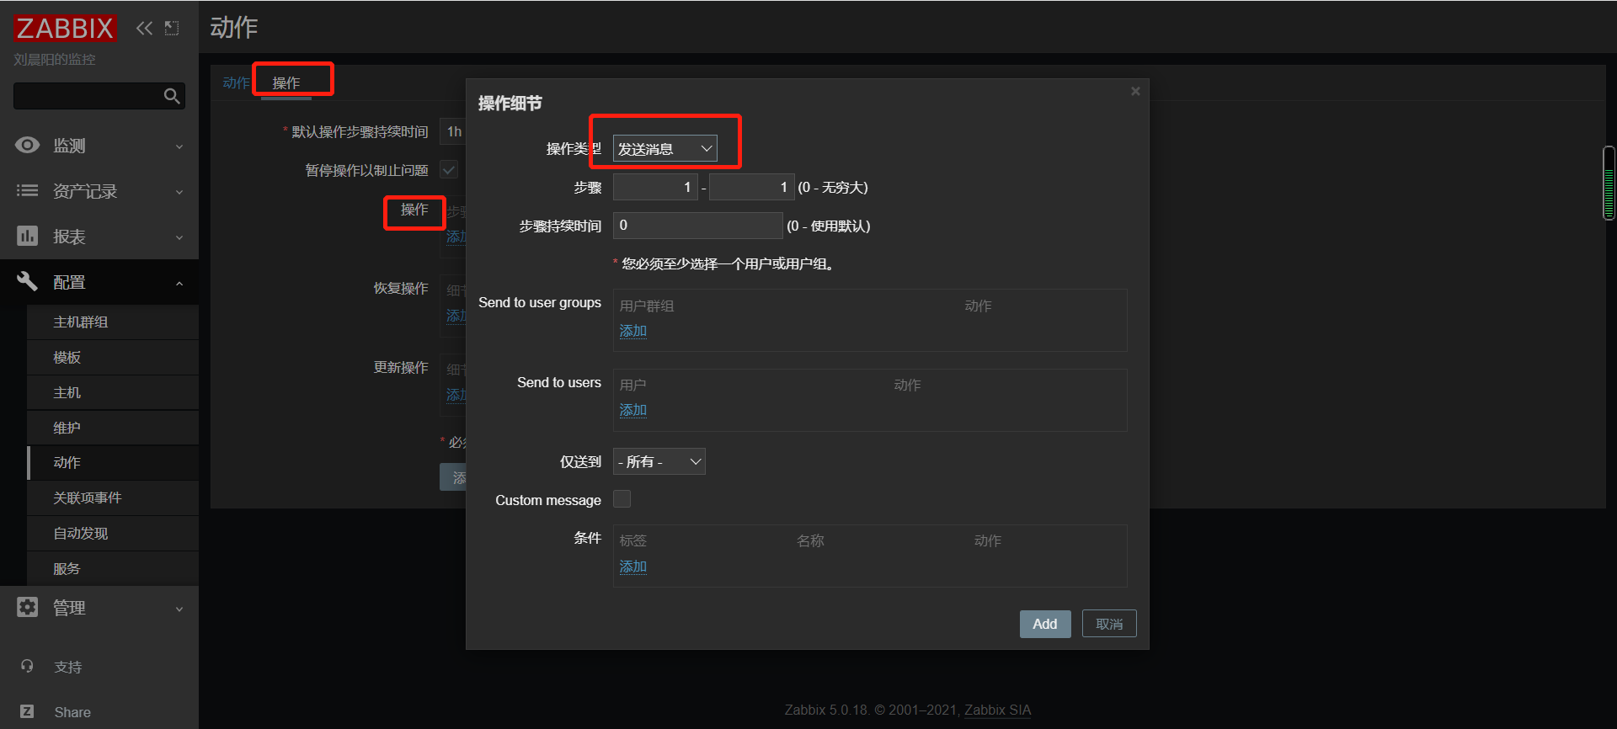Select 动作 in sidebar menu
The width and height of the screenshot is (1617, 729).
(113, 462)
